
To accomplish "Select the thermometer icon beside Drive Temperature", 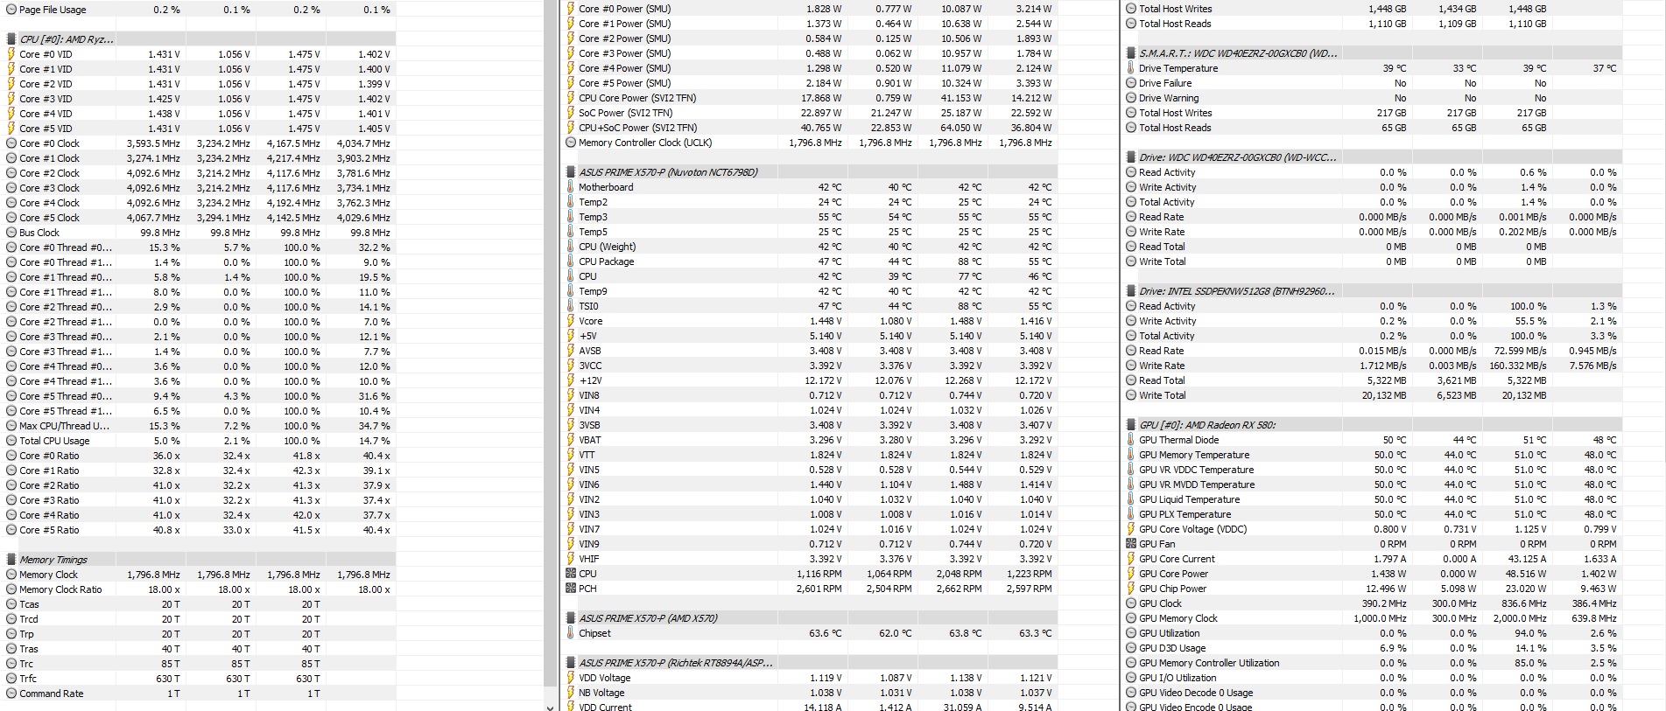I will (x=1131, y=68).
